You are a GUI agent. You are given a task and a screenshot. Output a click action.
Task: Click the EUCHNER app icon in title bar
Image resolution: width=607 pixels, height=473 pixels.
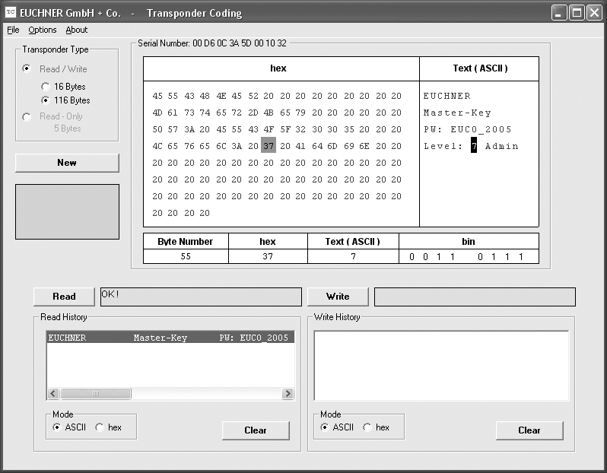coord(10,13)
